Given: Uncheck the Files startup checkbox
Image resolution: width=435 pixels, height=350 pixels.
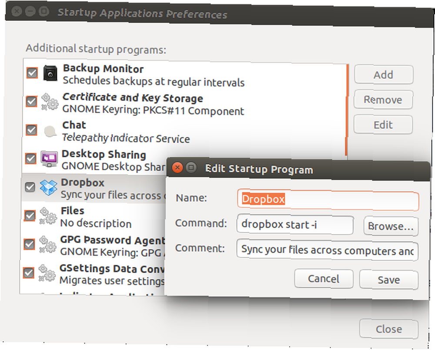Looking at the screenshot, I should pyautogui.click(x=30, y=215).
